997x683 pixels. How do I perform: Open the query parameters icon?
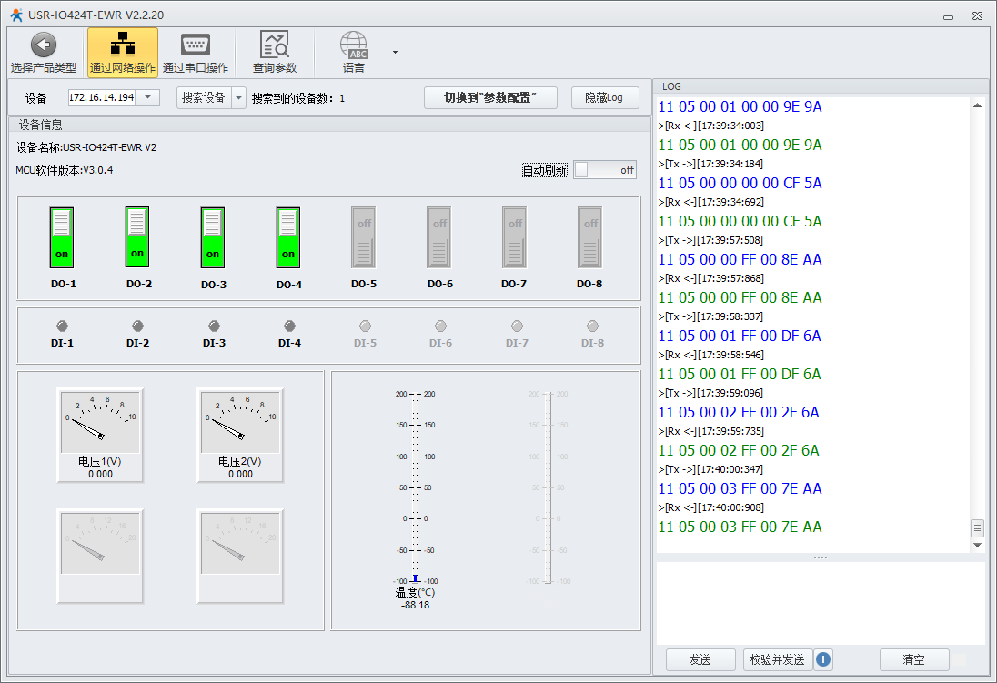(x=275, y=45)
